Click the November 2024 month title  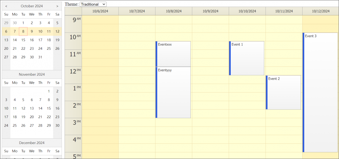point(32,74)
